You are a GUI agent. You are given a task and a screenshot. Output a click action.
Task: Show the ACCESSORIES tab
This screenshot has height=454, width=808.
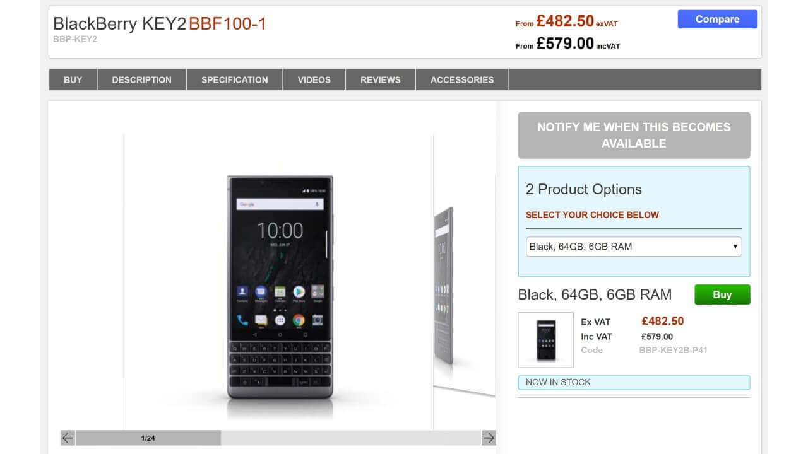tap(462, 79)
